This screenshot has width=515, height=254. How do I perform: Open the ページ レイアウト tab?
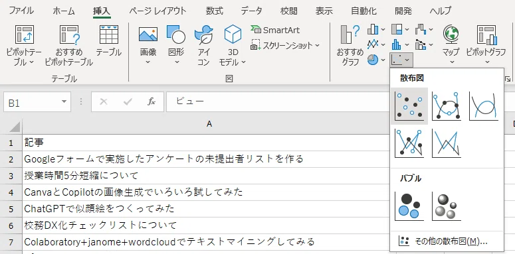[157, 11]
